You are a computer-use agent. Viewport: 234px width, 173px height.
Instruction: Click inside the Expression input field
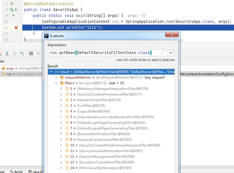click(x=108, y=53)
